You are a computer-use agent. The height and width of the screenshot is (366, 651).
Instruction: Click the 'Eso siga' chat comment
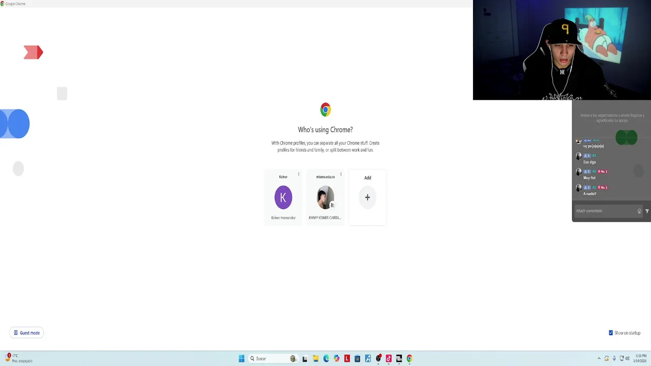pos(589,162)
